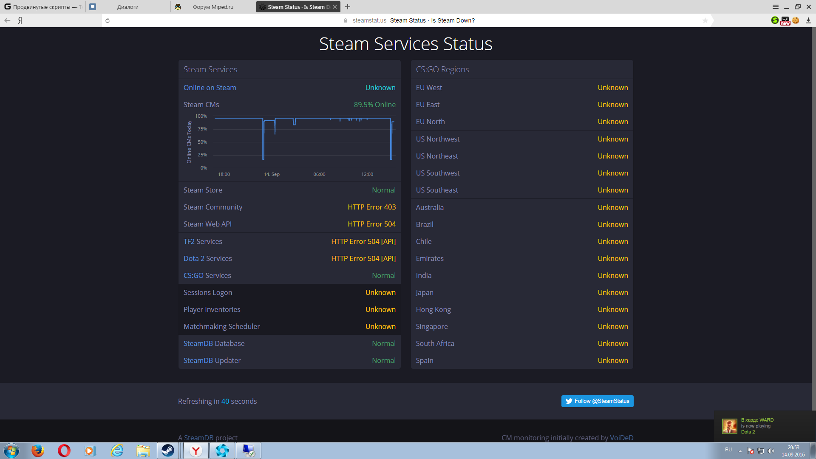Open the Remote Desktop app on taskbar
This screenshot has height=459, width=816.
point(249,450)
